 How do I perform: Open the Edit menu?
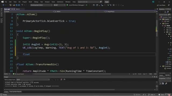tap(10, 2)
